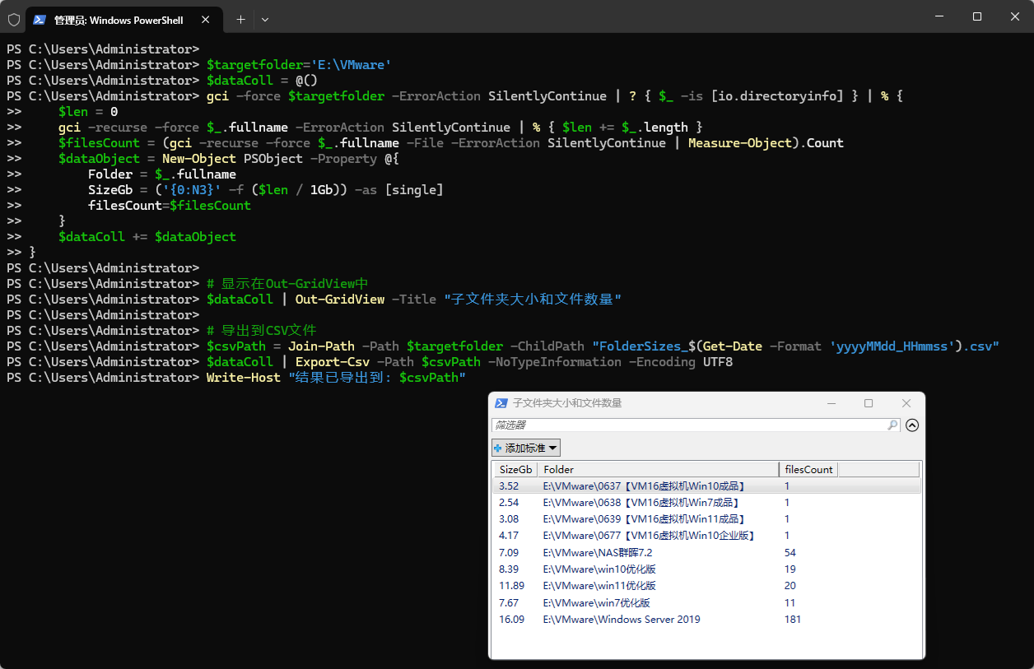Maximize the 子文件夹大小和文件数量 grid window
Viewport: 1034px width, 669px height.
[869, 403]
